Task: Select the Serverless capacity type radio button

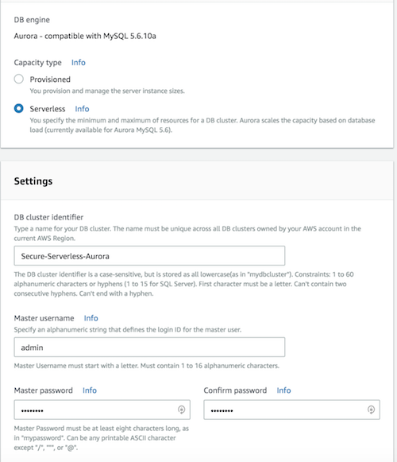Action: (19, 108)
